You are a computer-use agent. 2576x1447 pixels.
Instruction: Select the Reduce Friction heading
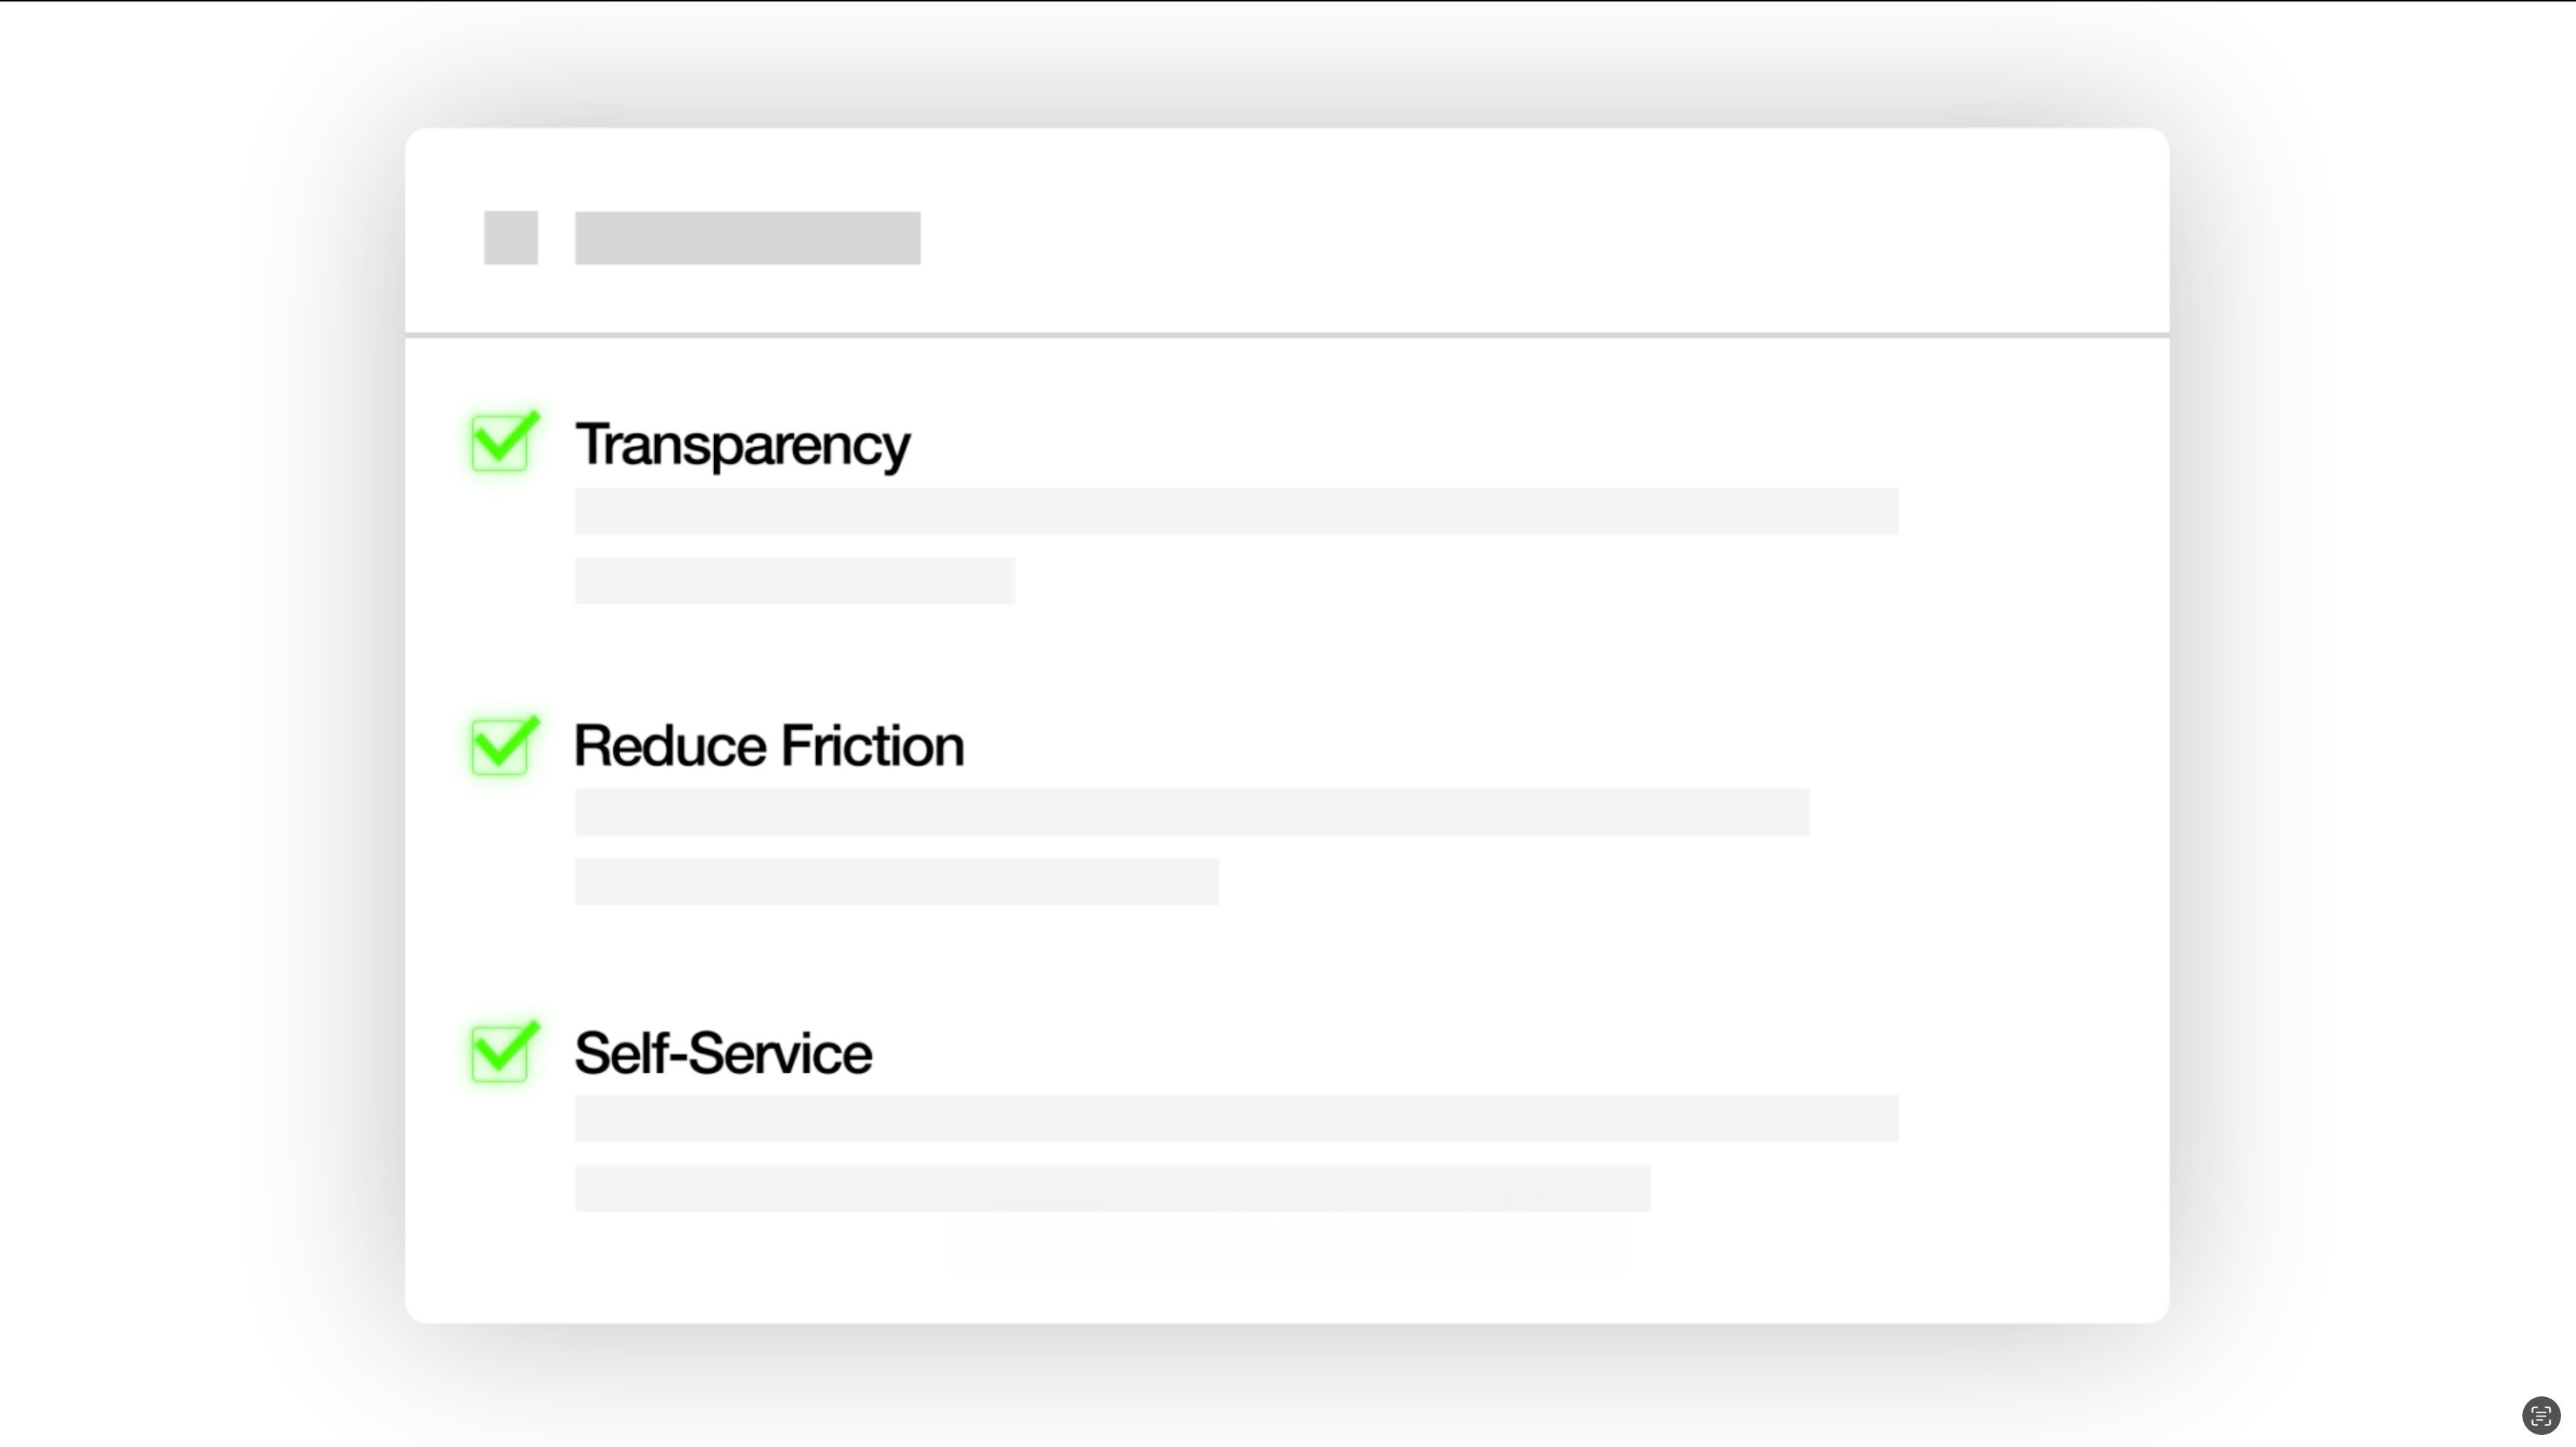click(x=768, y=747)
